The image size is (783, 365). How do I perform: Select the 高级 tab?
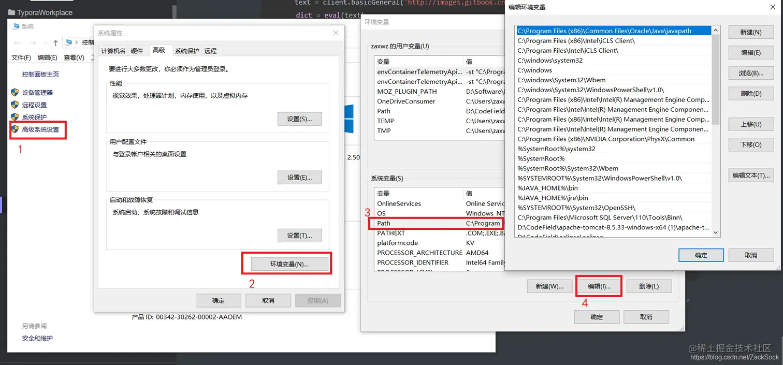pyautogui.click(x=159, y=50)
